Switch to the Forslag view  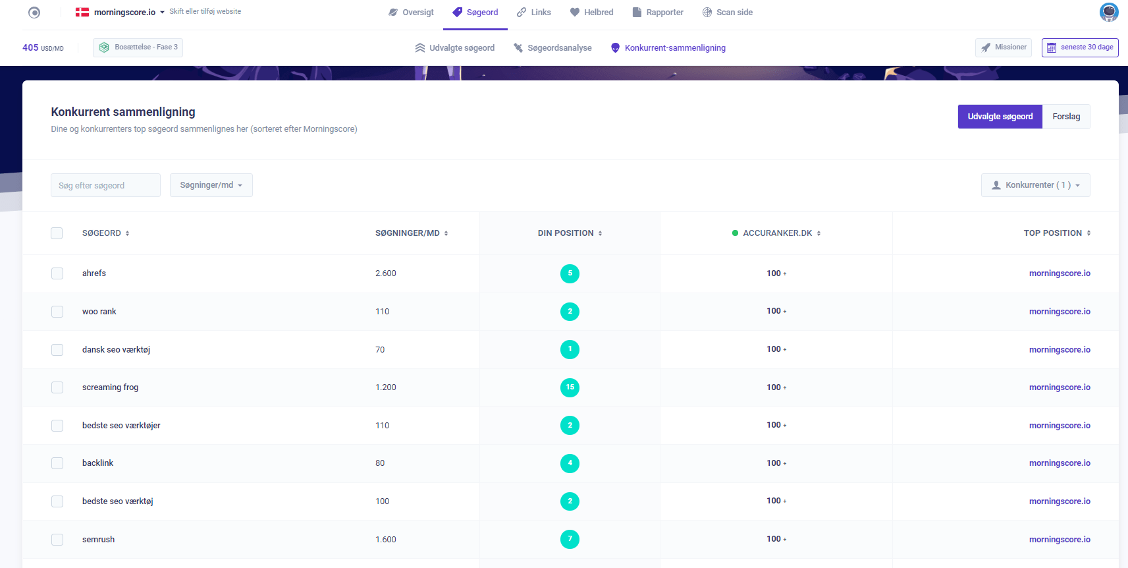click(1066, 117)
